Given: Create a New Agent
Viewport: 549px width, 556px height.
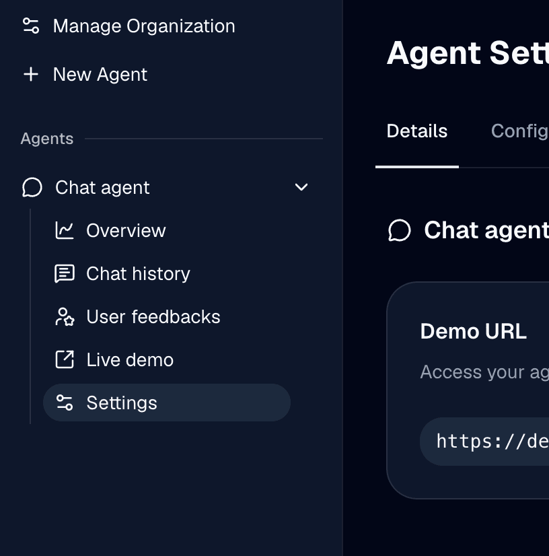Looking at the screenshot, I should click(x=100, y=75).
